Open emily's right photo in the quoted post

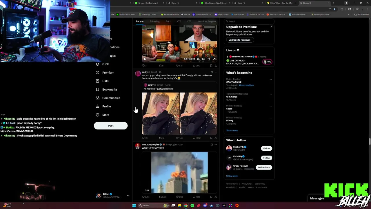coord(198,113)
